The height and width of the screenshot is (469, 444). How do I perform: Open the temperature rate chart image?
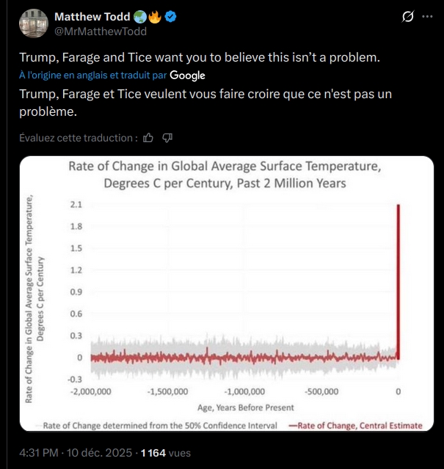224,294
